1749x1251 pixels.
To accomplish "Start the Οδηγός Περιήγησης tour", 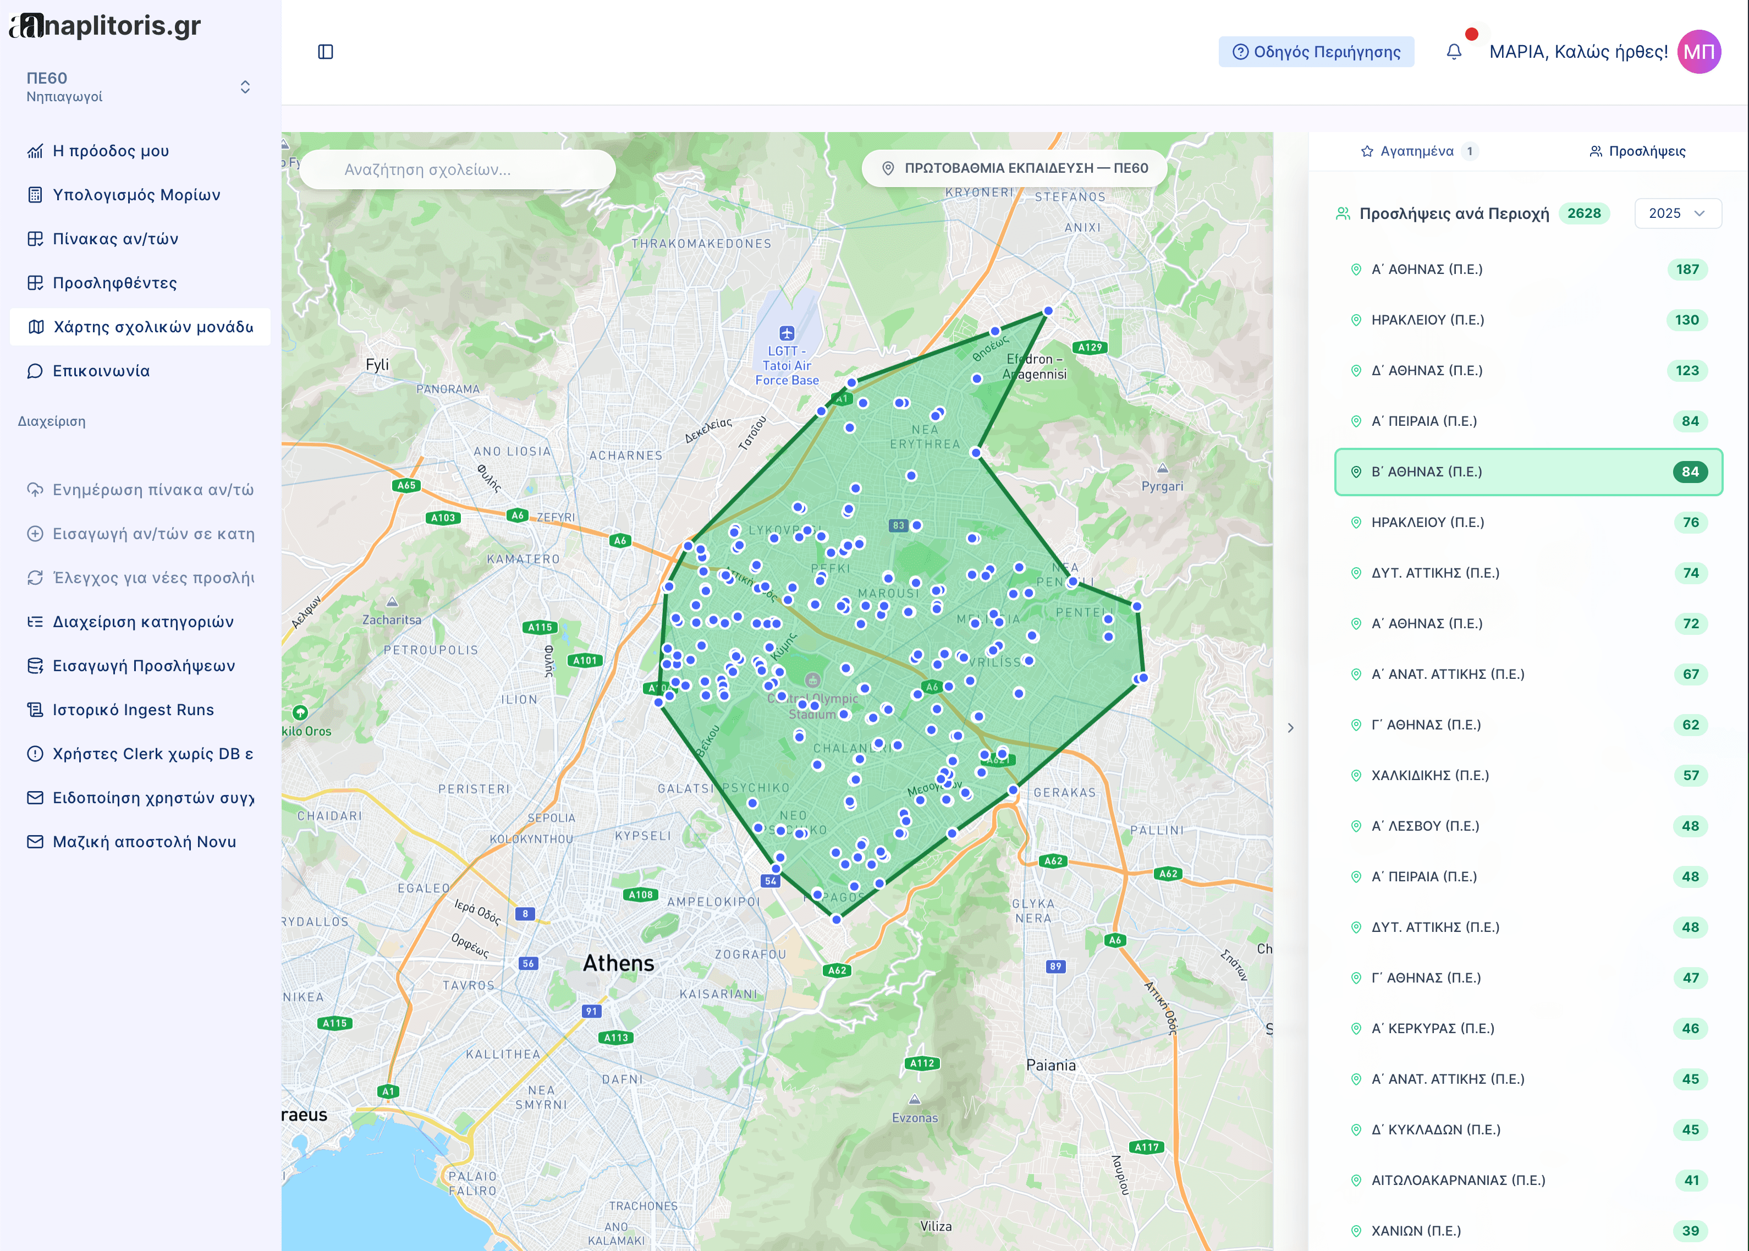I will click(1316, 52).
